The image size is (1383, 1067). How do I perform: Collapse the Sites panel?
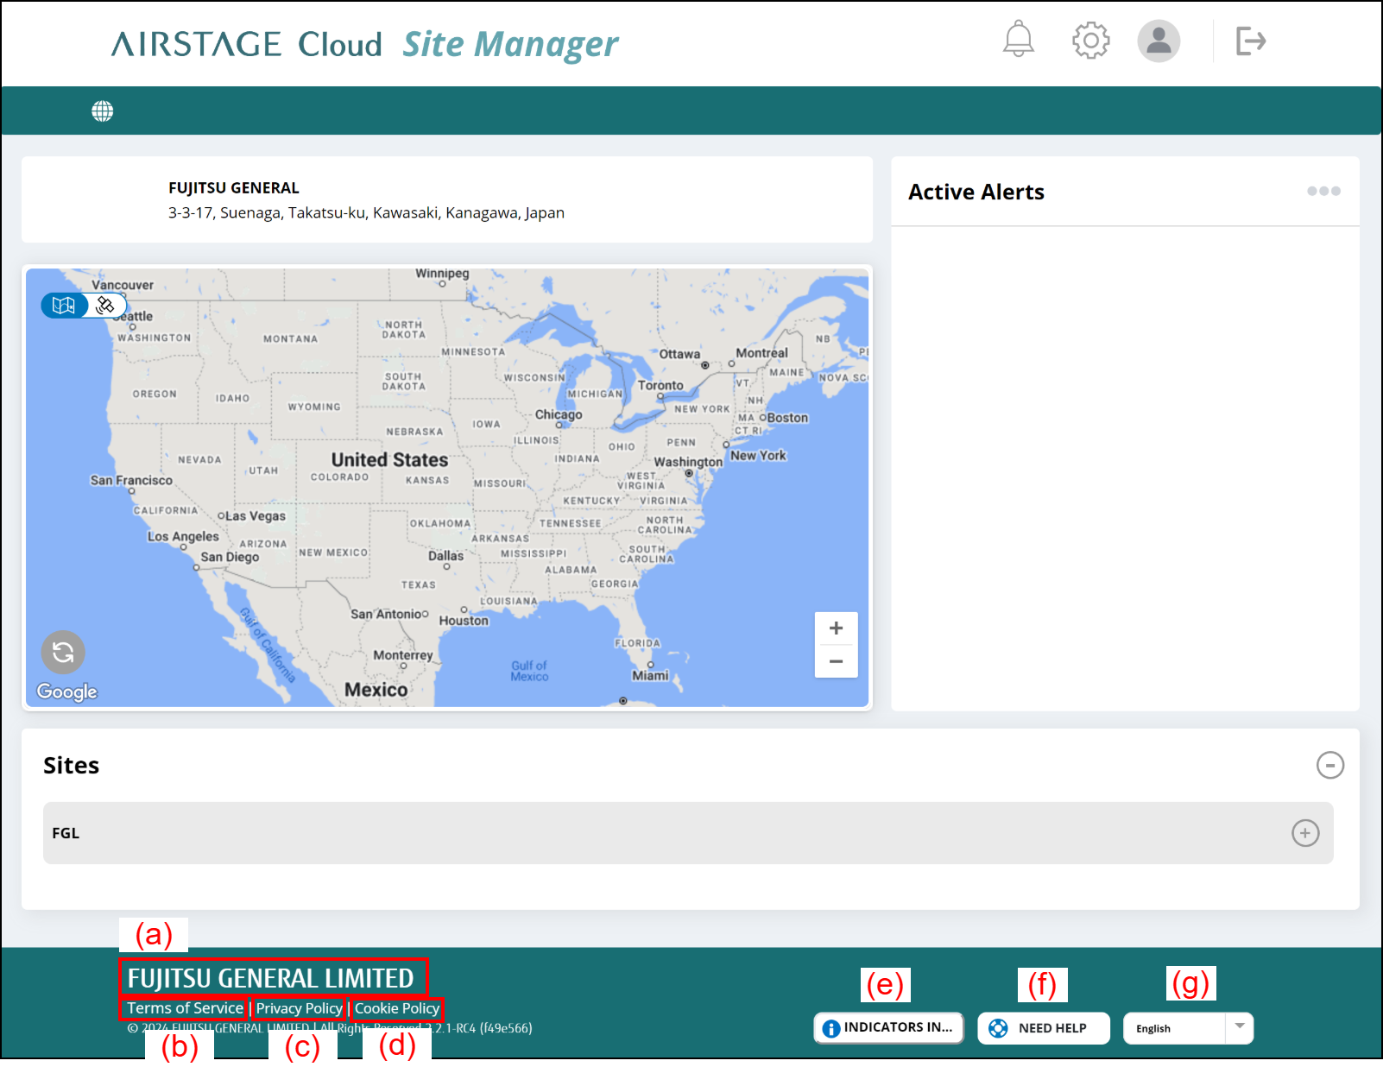click(1329, 765)
